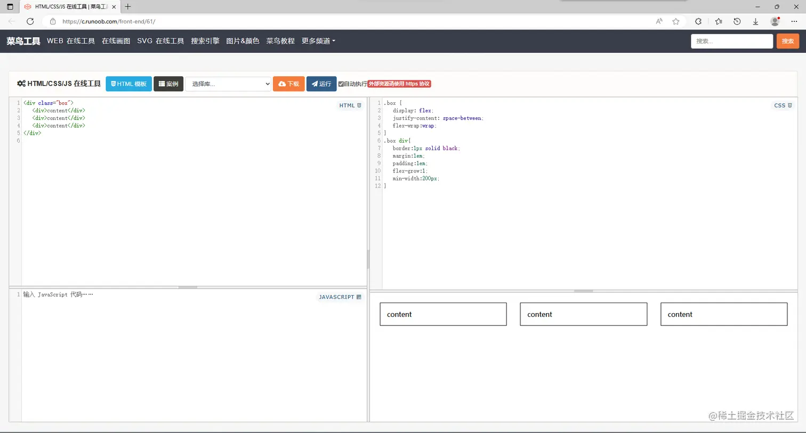Open 搜索引擎 menu item

(x=205, y=41)
